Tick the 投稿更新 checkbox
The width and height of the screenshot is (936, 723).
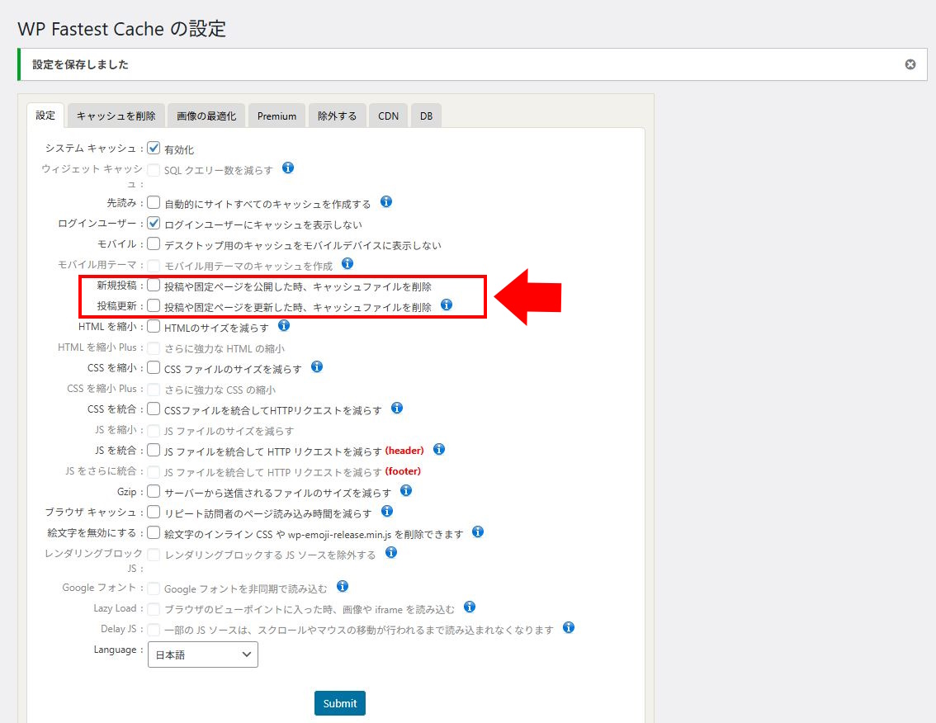pos(154,306)
